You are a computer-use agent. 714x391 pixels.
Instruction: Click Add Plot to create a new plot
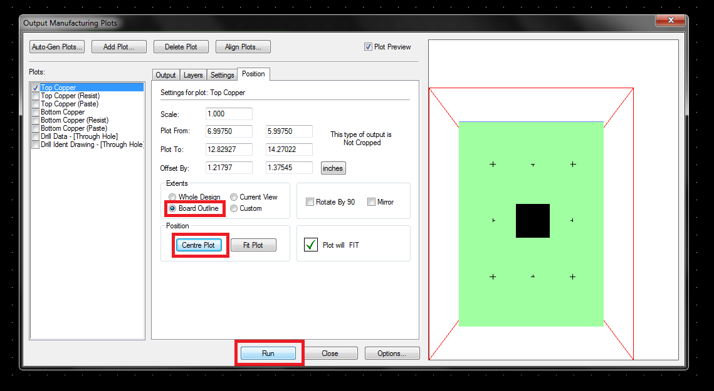(118, 46)
